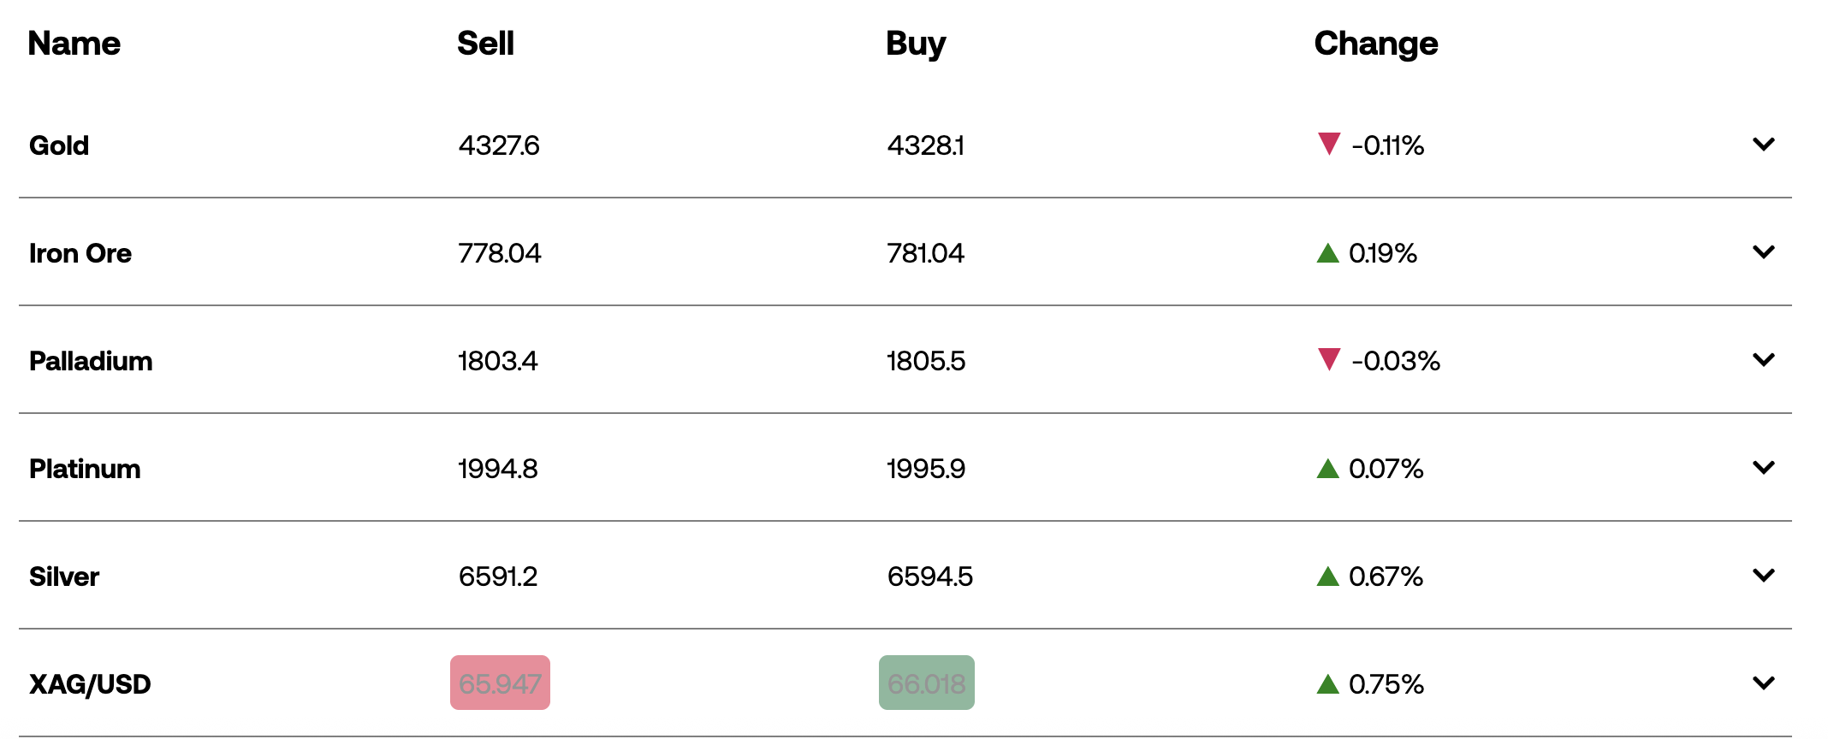This screenshot has width=1828, height=739.
Task: Select the Change column header
Action: tap(1375, 43)
